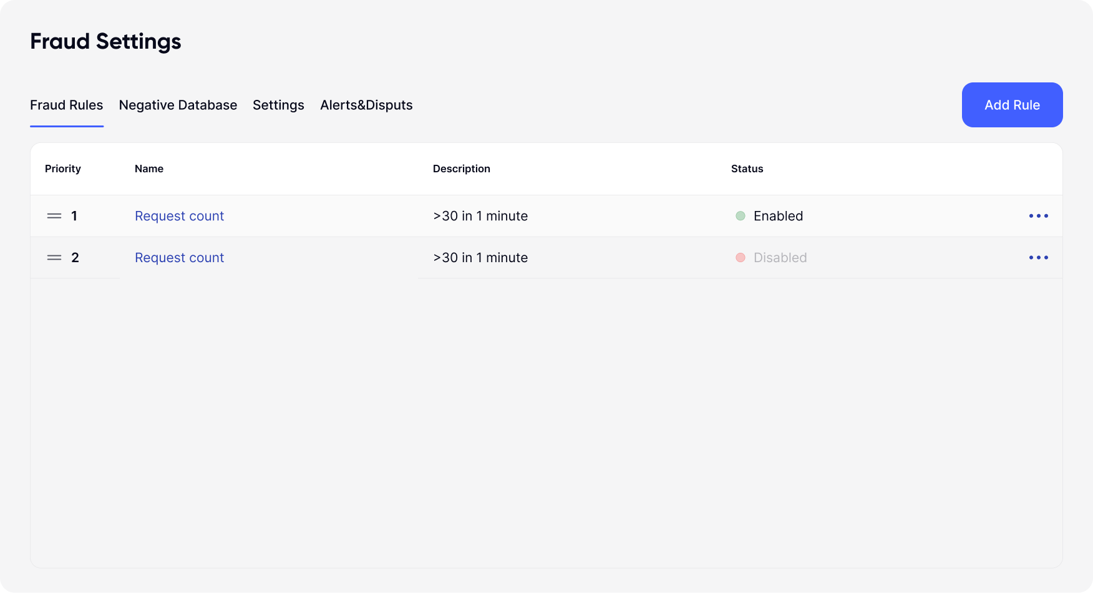Click the Disabled status label
Viewport: 1093px width, 593px height.
click(x=780, y=258)
